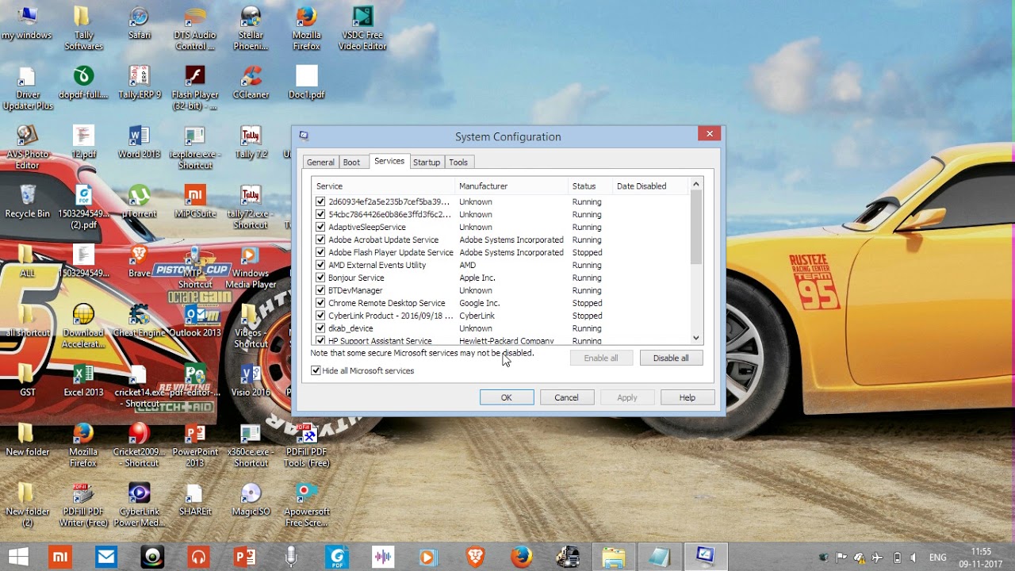
Task: Select CyberLink Product service row text
Action: tap(390, 316)
